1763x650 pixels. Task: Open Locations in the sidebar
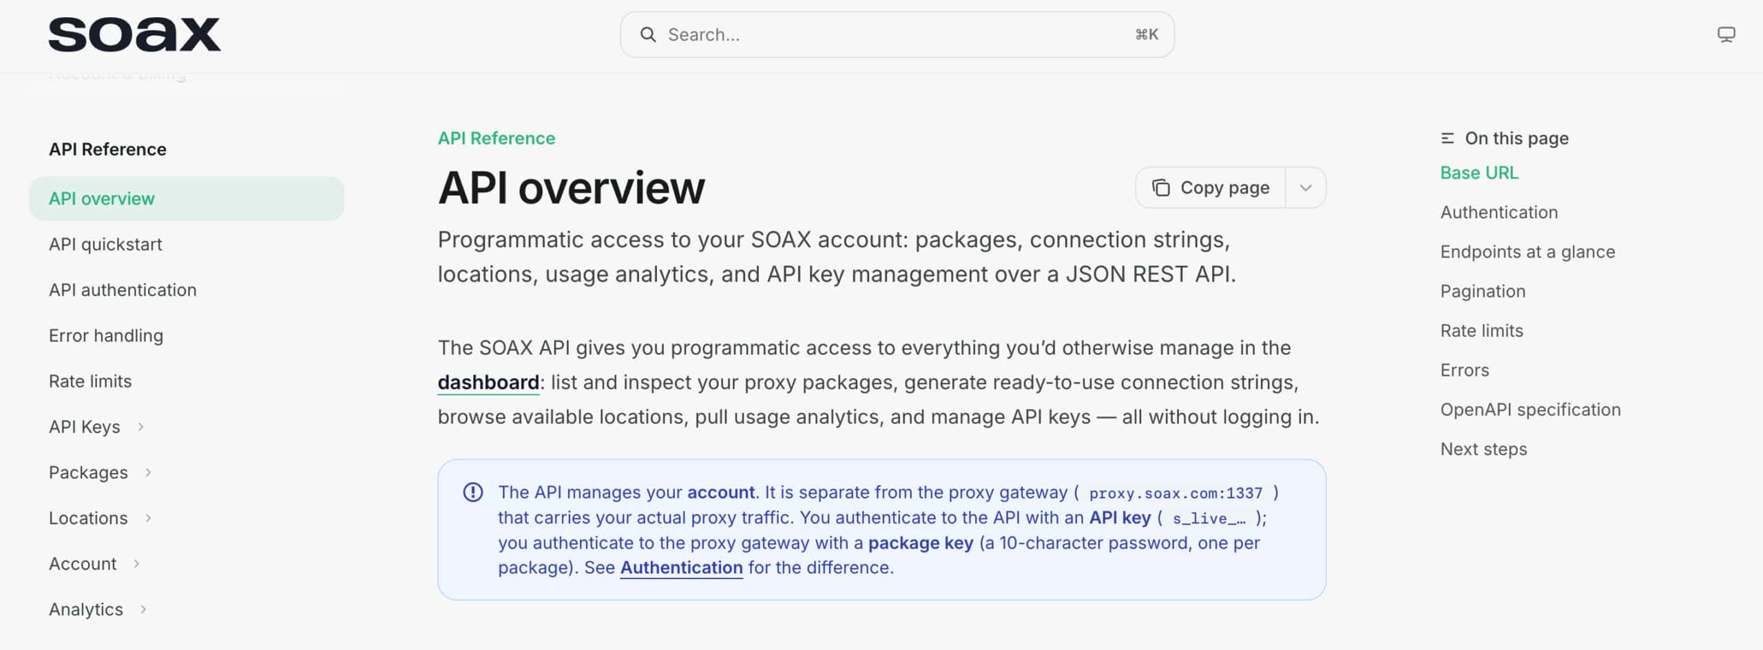[x=88, y=518]
